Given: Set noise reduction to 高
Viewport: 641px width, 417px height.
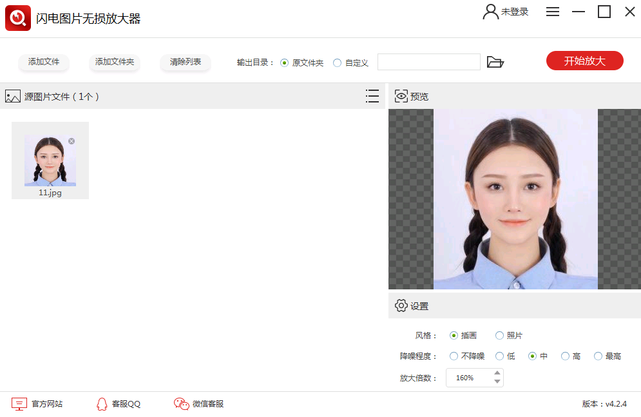Looking at the screenshot, I should pyautogui.click(x=565, y=356).
